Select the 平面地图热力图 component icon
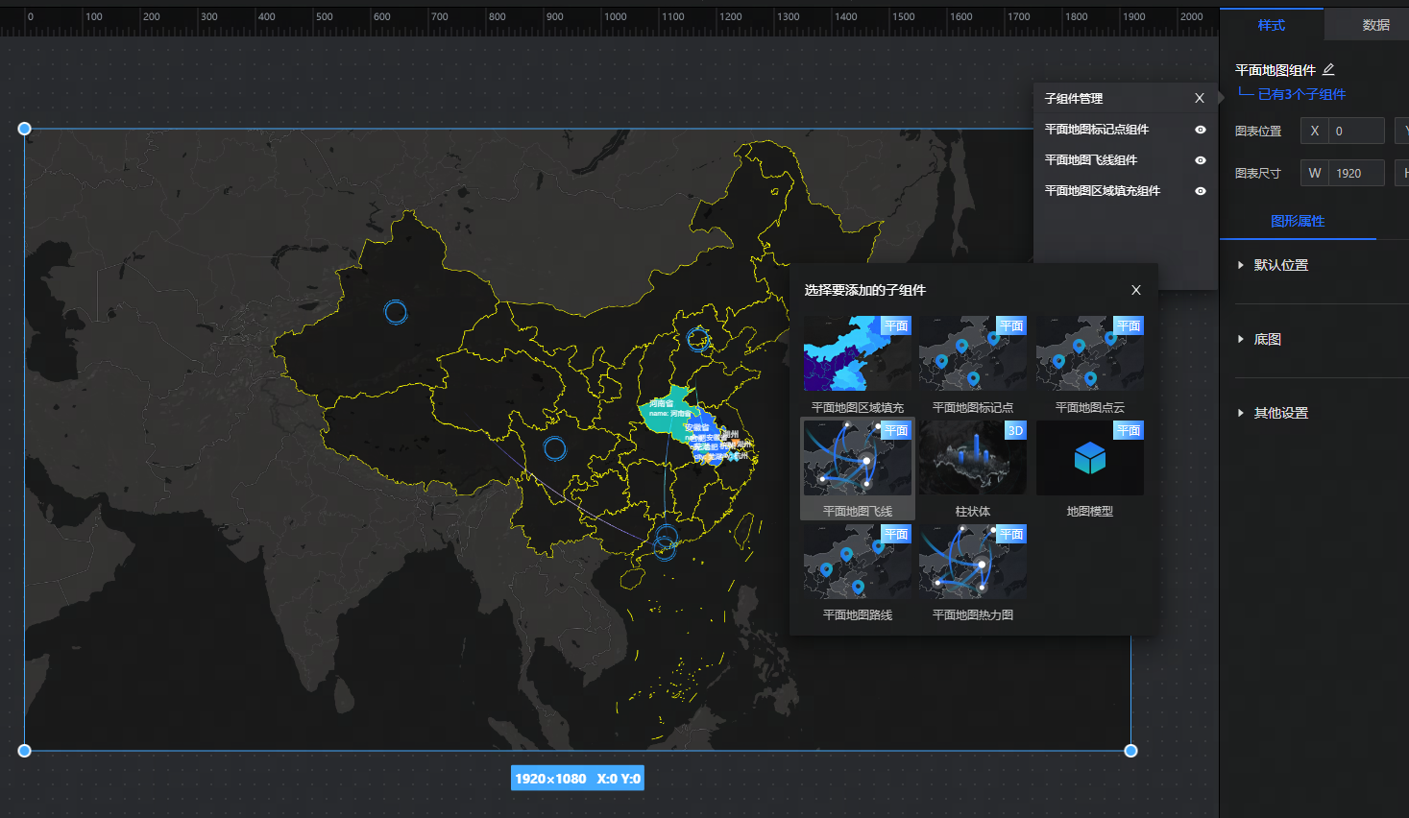The width and height of the screenshot is (1409, 818). click(972, 563)
